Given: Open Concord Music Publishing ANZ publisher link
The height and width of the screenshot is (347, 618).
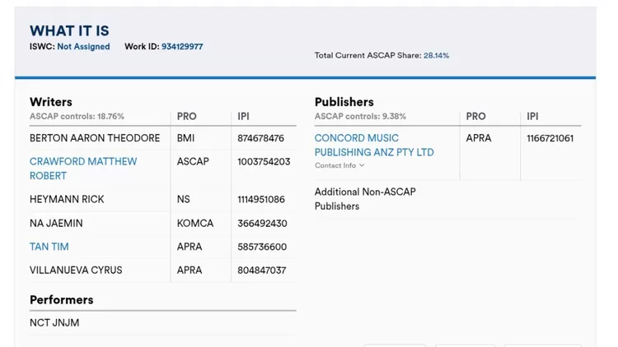Looking at the screenshot, I should [x=374, y=146].
